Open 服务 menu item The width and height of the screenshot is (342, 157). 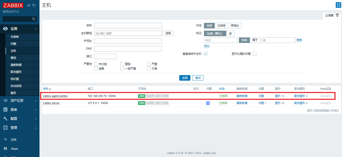[22, 93]
